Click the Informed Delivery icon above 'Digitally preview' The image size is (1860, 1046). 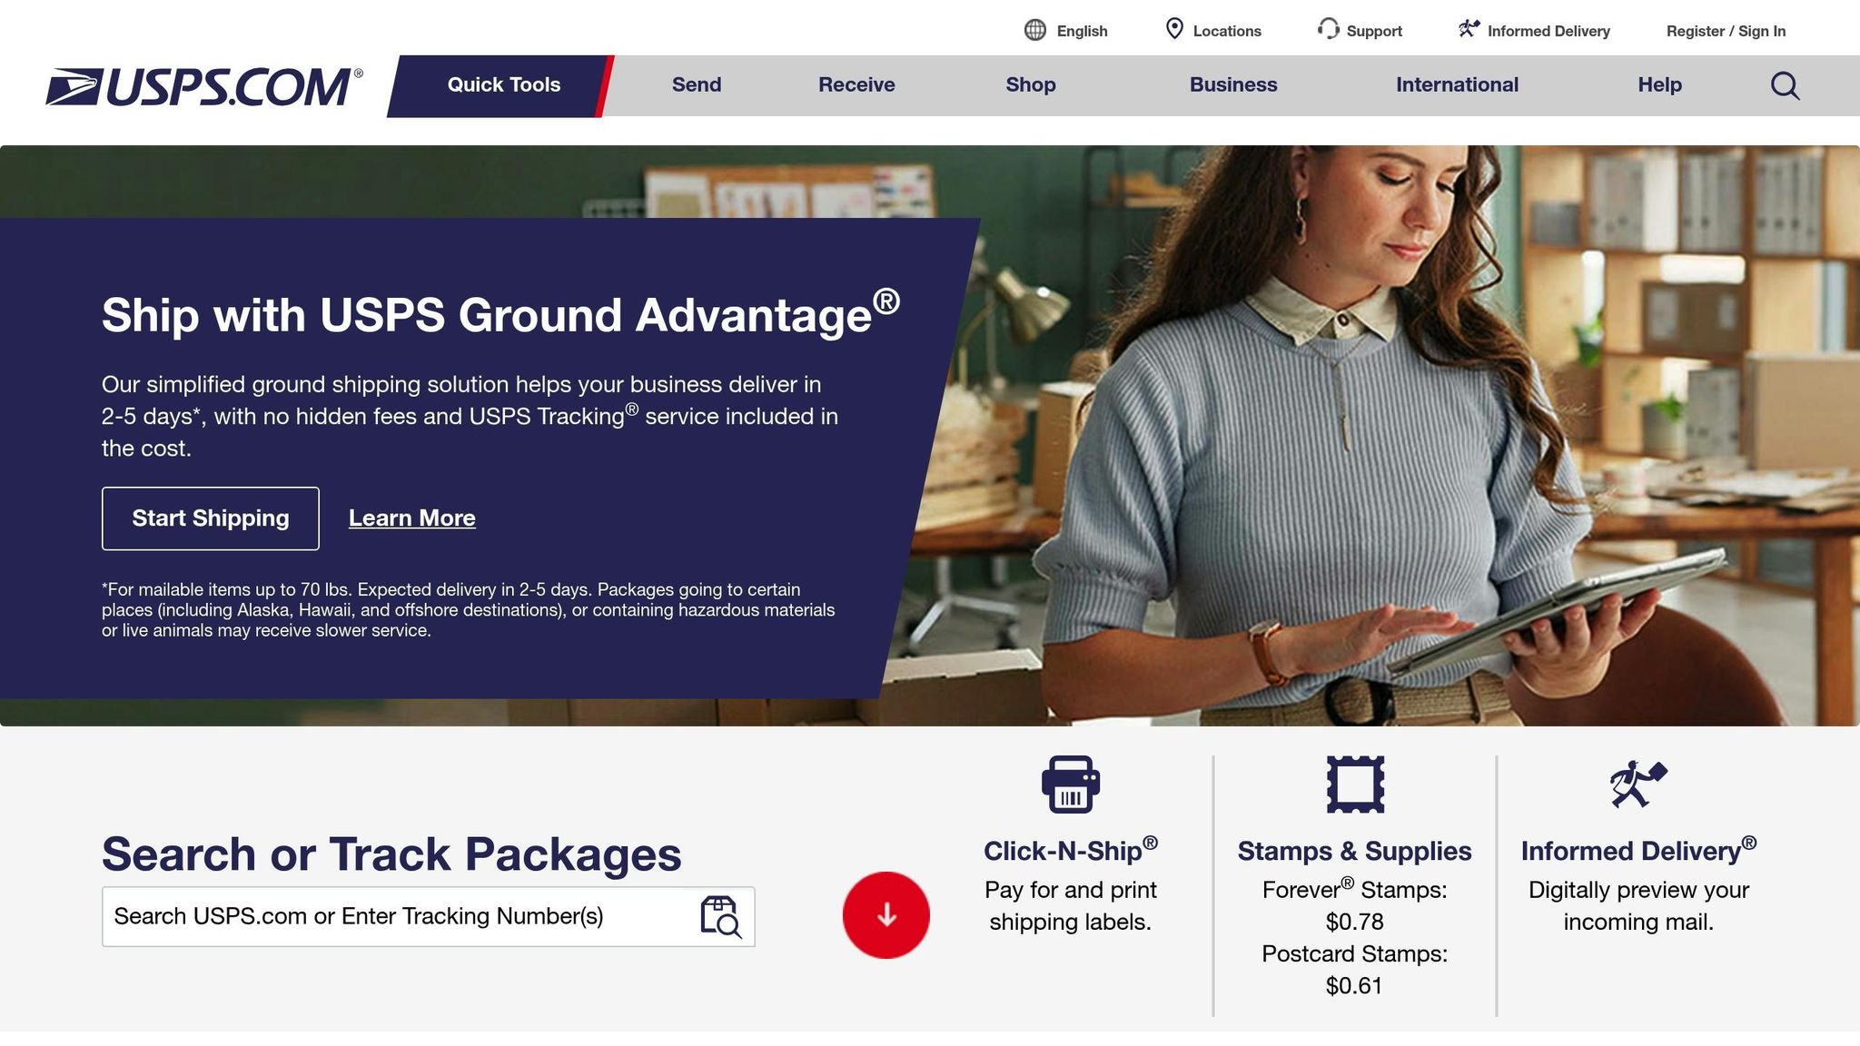(1637, 784)
